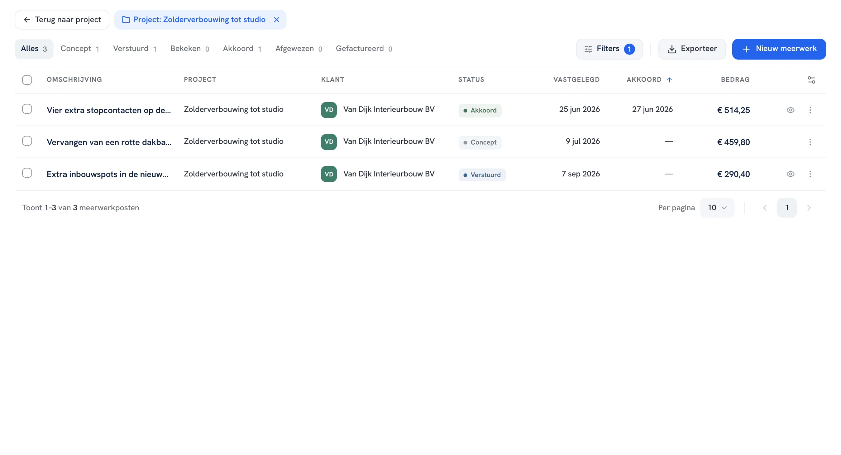Click the Verstuurd status badge

tap(482, 175)
